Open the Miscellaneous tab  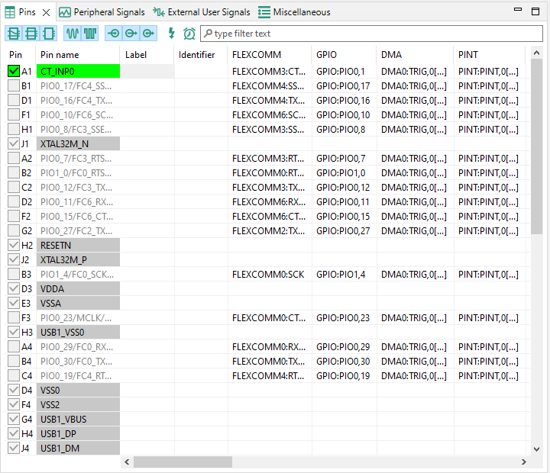click(294, 12)
